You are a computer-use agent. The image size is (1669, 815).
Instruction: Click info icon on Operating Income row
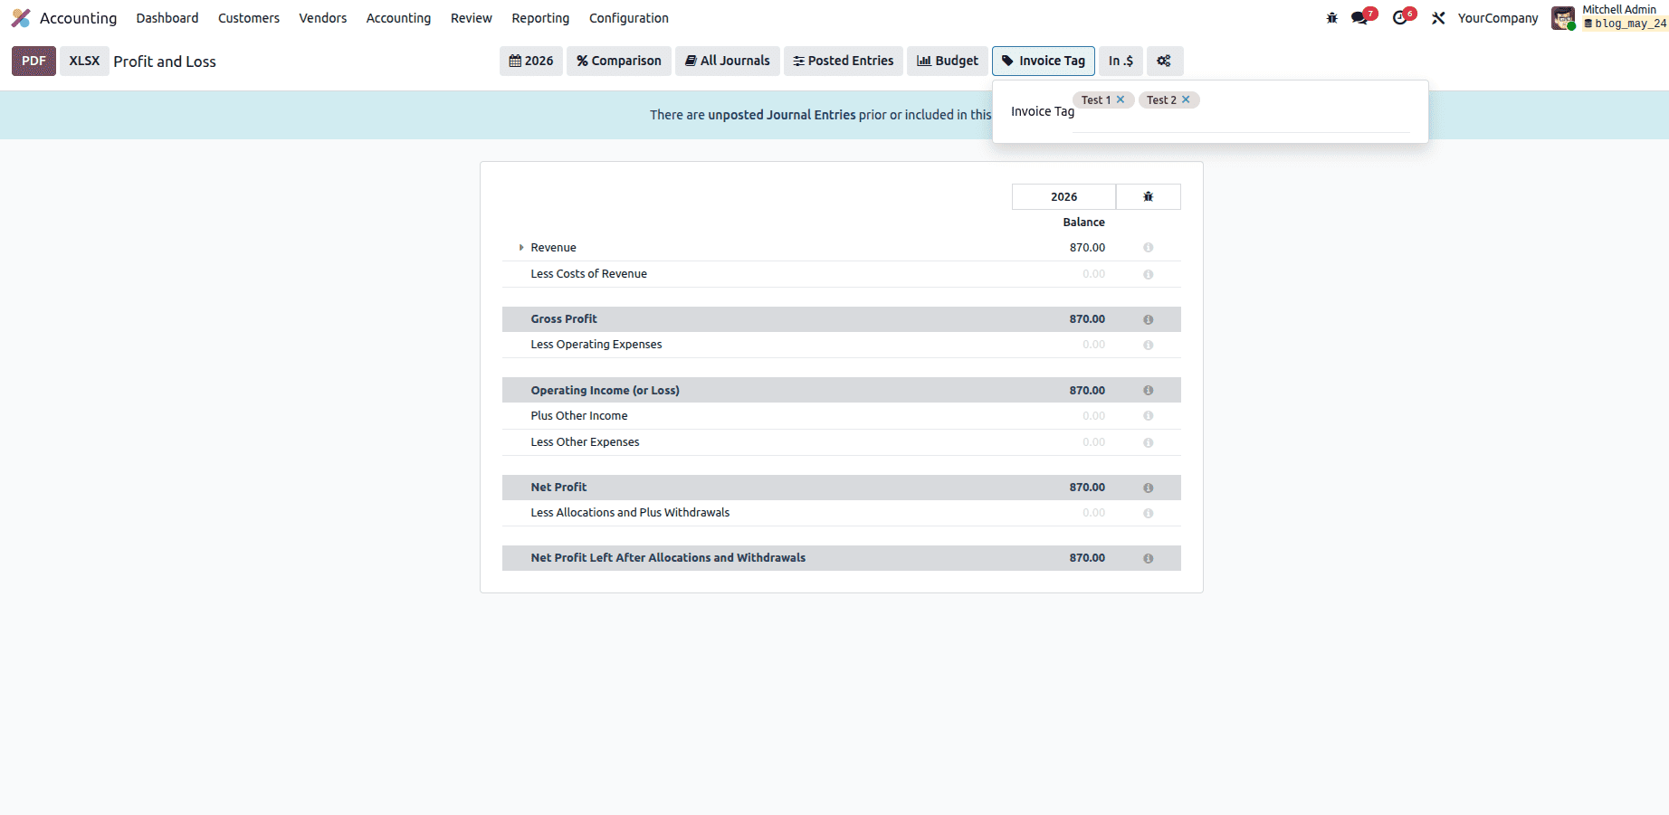[1148, 391]
